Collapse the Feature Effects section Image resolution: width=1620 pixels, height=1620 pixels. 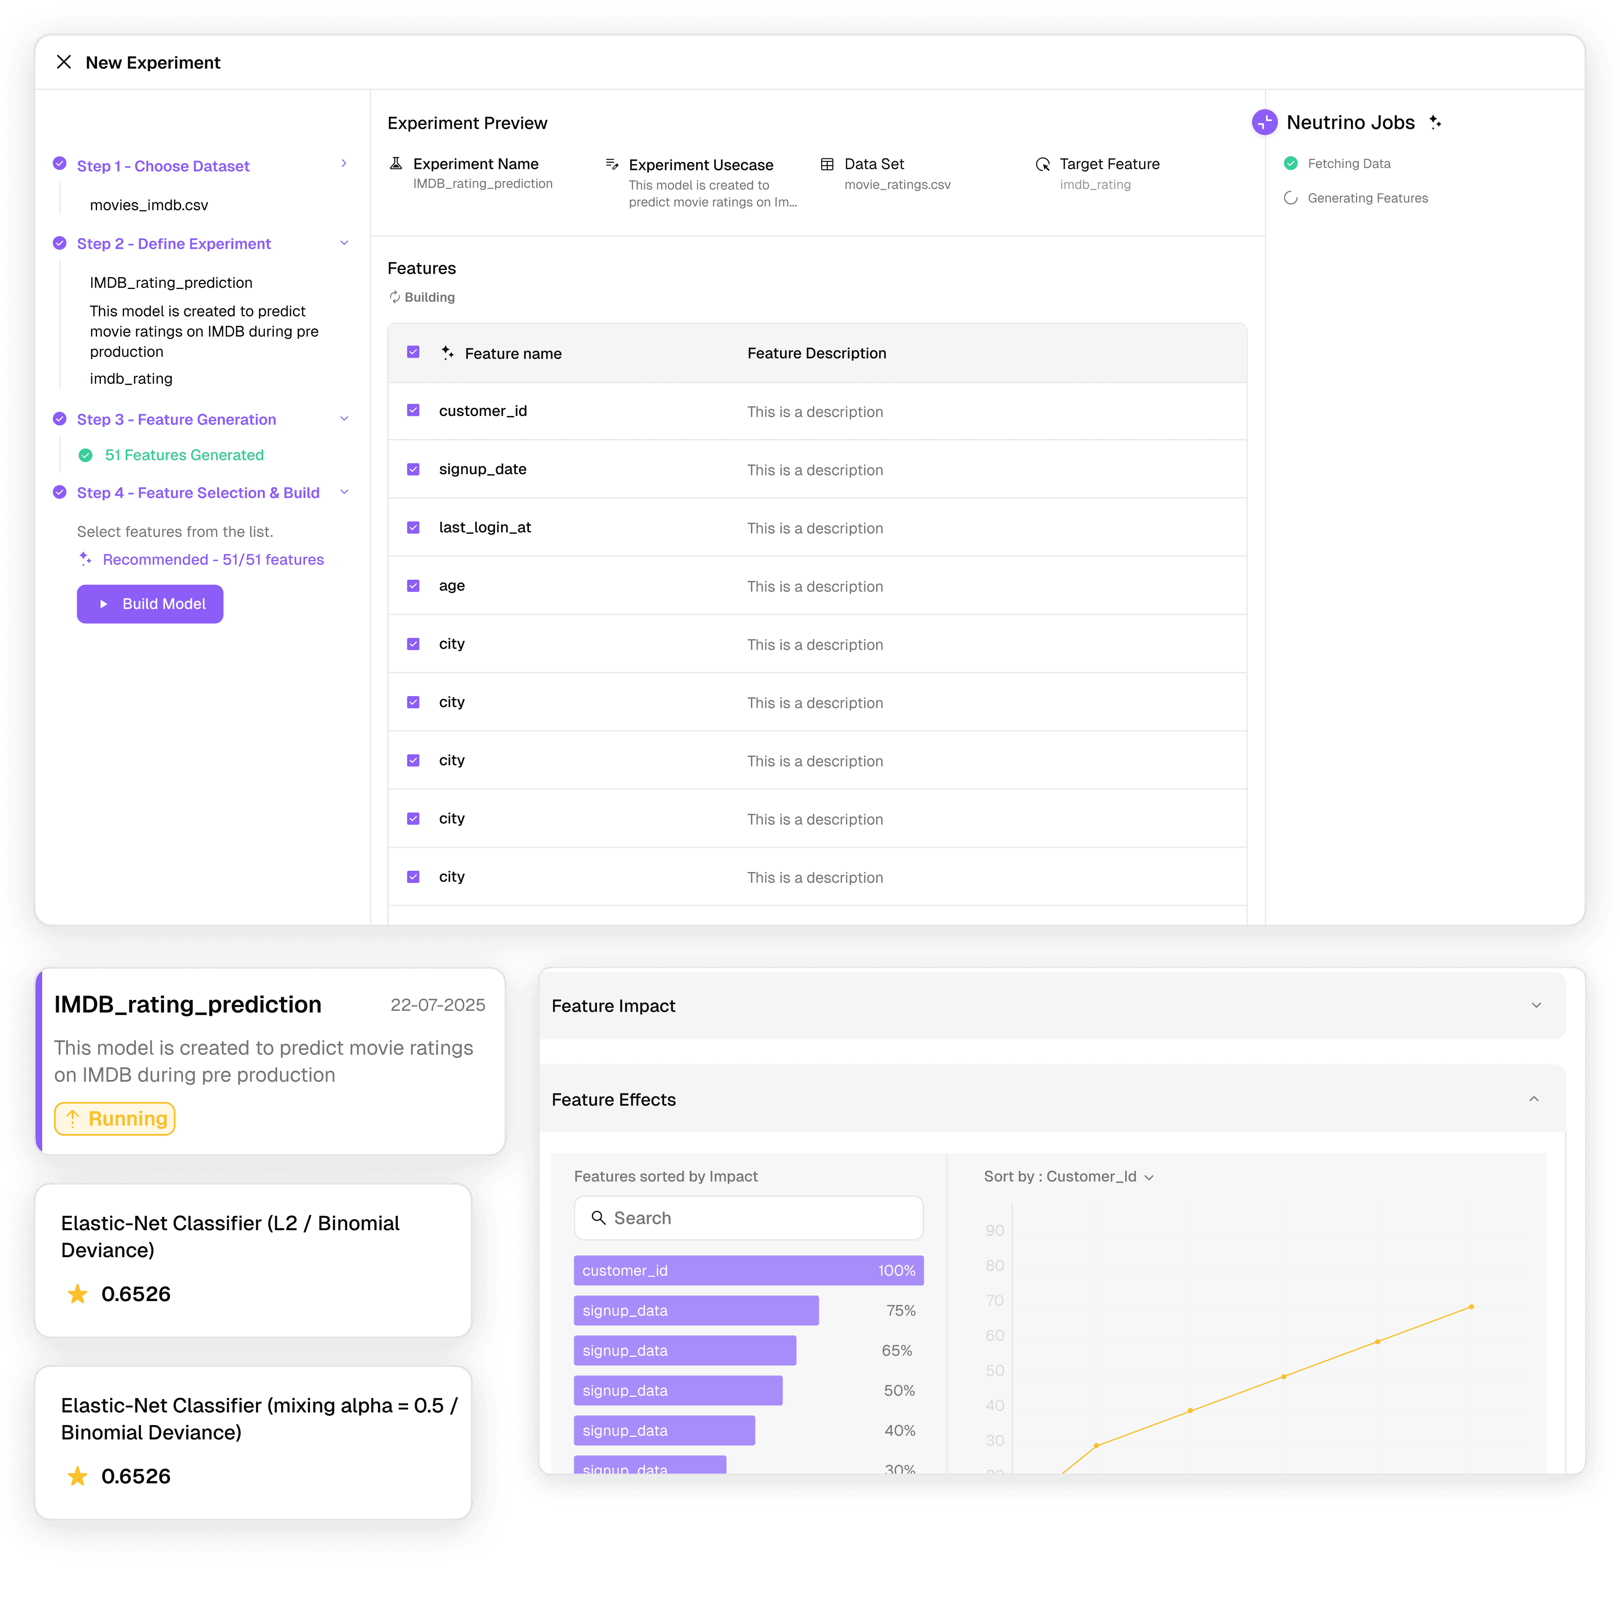click(x=1534, y=1099)
